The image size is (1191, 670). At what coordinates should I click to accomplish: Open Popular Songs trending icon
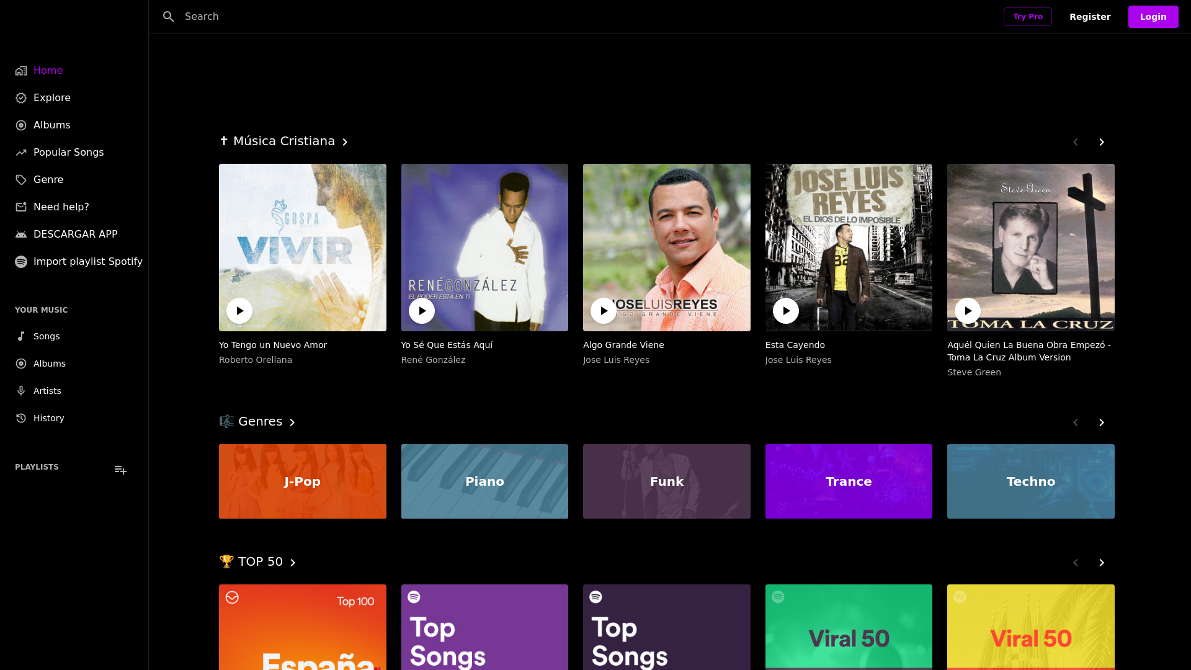(21, 153)
